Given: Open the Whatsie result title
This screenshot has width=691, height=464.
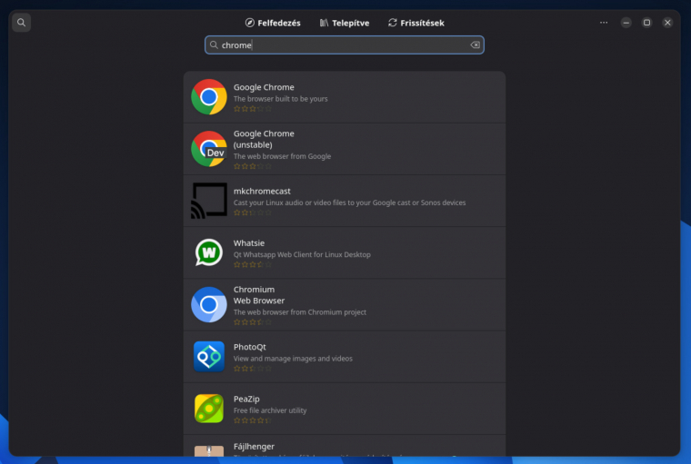Looking at the screenshot, I should tap(249, 243).
